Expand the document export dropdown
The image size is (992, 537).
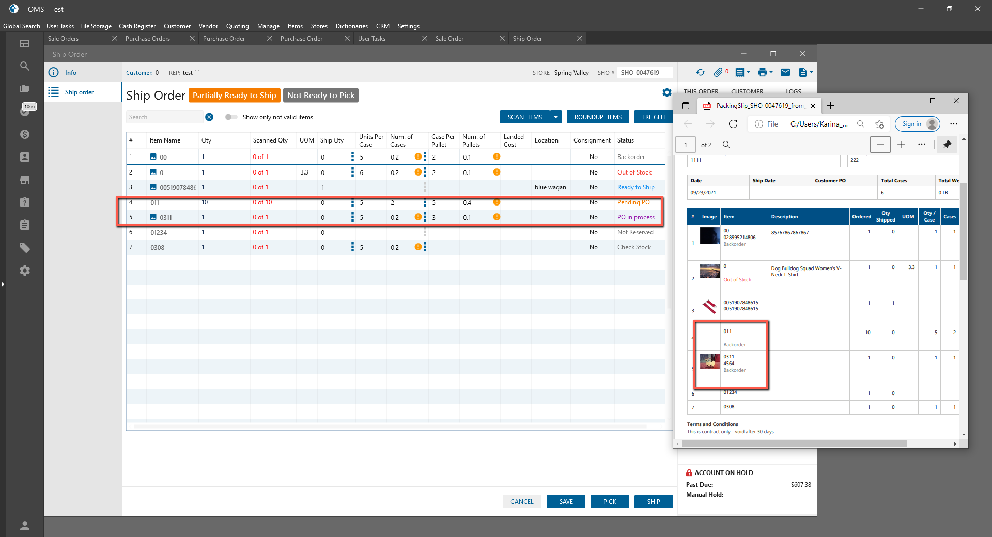pos(806,73)
